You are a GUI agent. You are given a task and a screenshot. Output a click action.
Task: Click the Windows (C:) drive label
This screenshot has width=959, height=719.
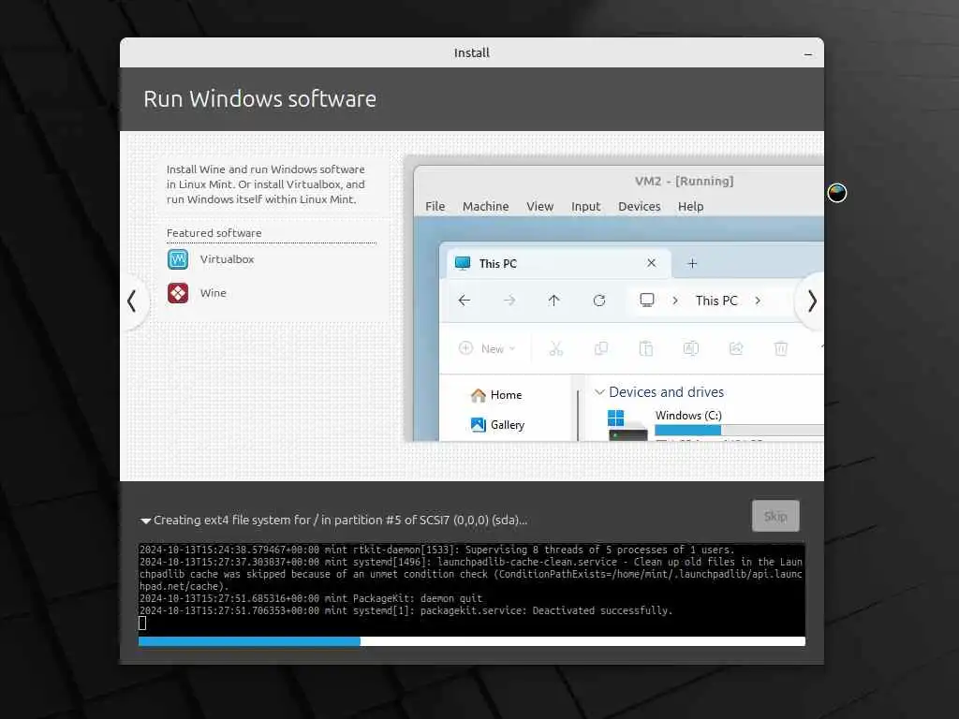pos(688,415)
